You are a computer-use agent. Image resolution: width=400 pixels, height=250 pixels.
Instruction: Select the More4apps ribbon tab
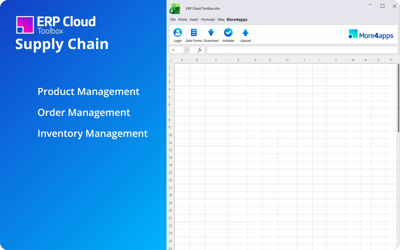[237, 19]
